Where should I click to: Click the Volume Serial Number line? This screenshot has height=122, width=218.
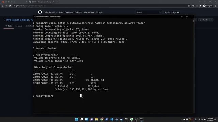(x=59, y=61)
